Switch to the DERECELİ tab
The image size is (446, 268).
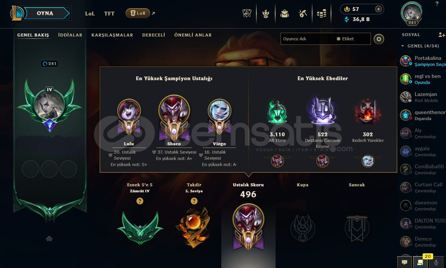[153, 35]
